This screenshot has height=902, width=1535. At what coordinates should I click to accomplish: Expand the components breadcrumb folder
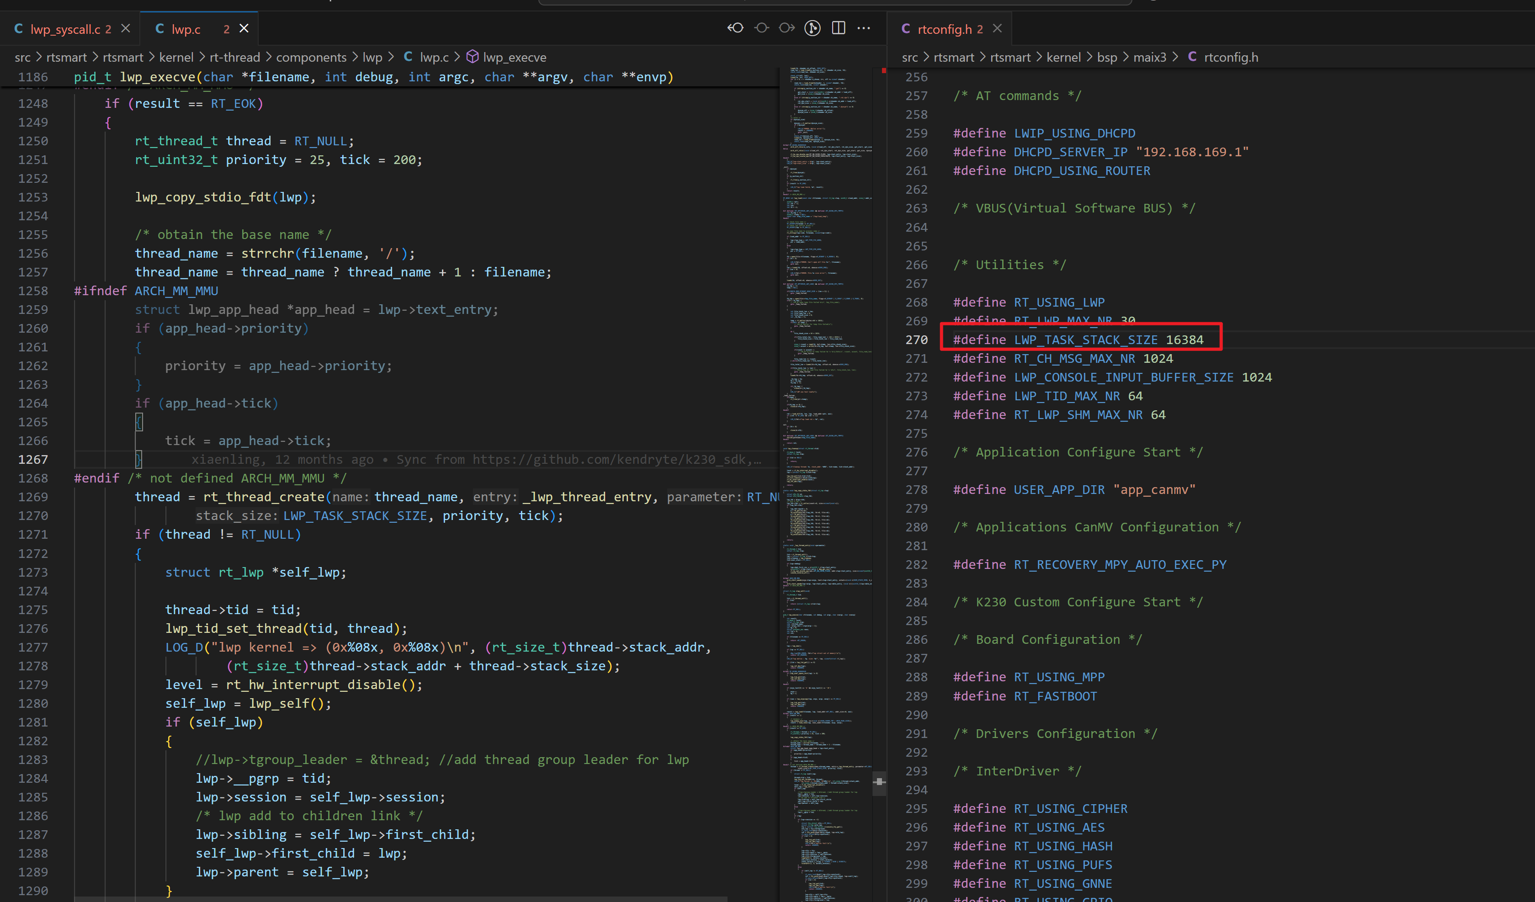(311, 57)
